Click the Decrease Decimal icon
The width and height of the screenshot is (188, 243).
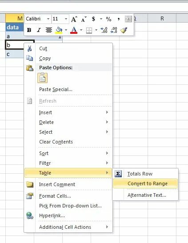click(114, 30)
